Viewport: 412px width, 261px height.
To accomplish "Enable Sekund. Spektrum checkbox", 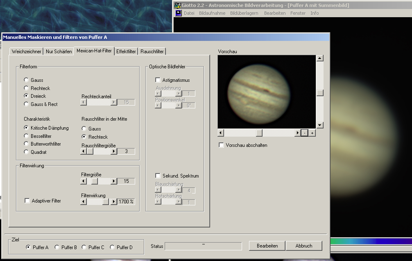I will point(177,176).
